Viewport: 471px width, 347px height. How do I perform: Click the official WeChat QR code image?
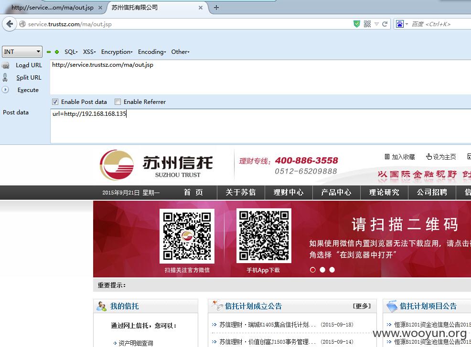coord(187,236)
